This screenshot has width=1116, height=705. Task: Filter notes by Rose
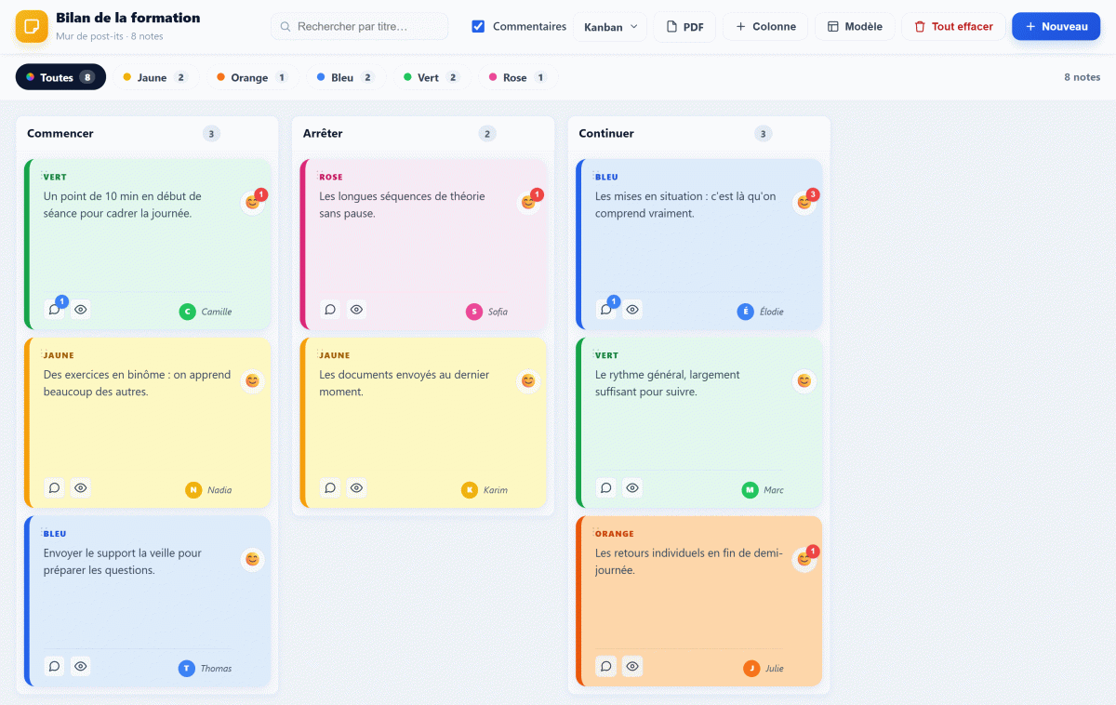[x=517, y=77]
